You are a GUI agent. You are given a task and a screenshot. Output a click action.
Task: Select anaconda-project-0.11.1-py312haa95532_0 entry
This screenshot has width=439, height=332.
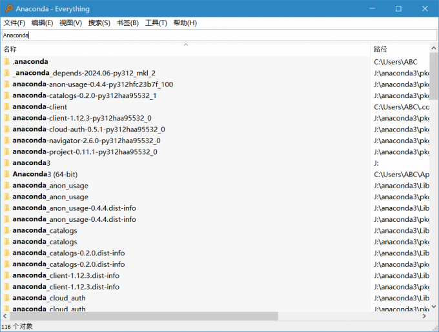pyautogui.click(x=85, y=151)
